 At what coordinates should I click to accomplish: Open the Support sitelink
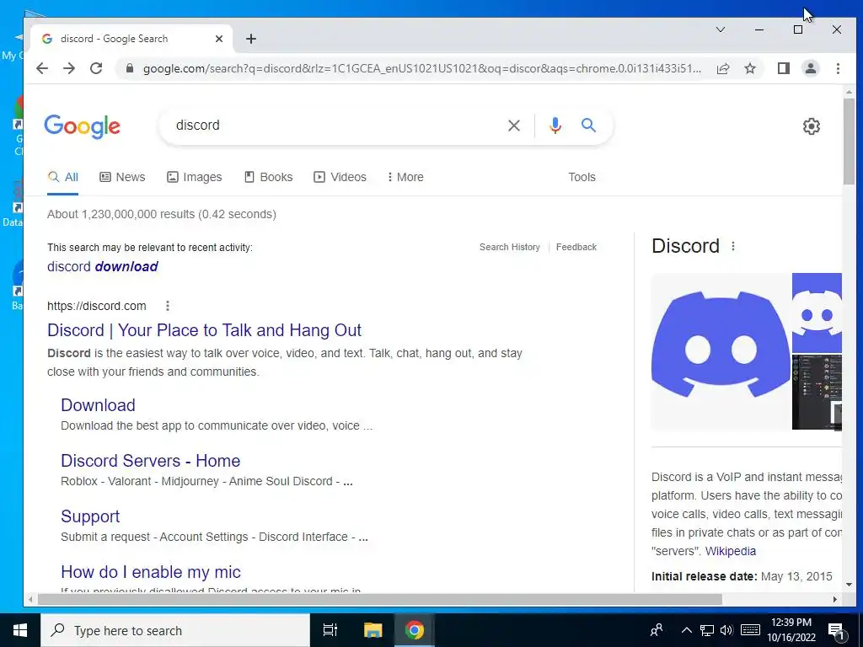tap(90, 516)
